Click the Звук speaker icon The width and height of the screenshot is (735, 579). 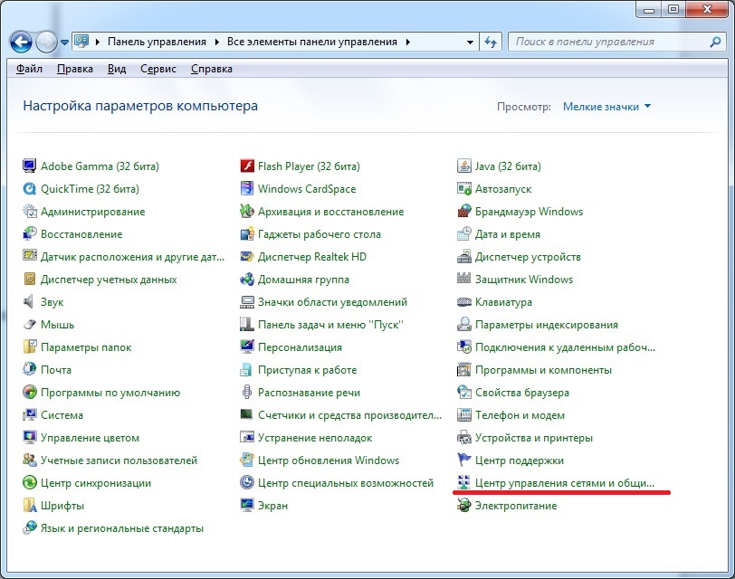pos(30,301)
